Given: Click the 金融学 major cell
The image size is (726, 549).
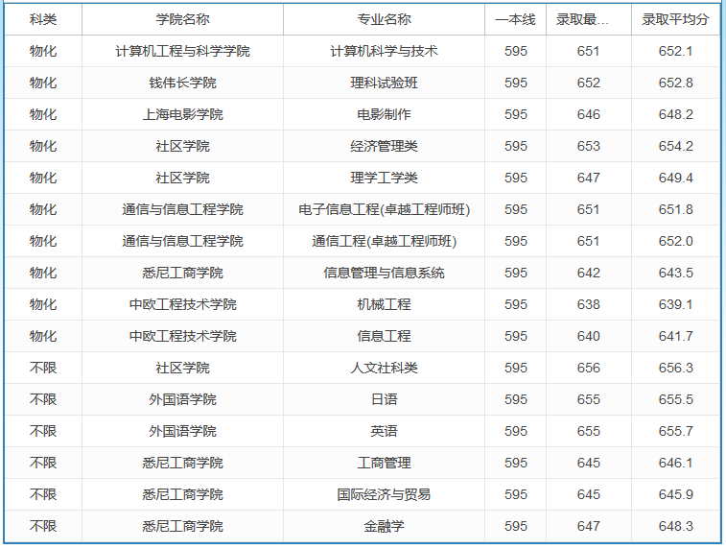Looking at the screenshot, I should [x=384, y=526].
